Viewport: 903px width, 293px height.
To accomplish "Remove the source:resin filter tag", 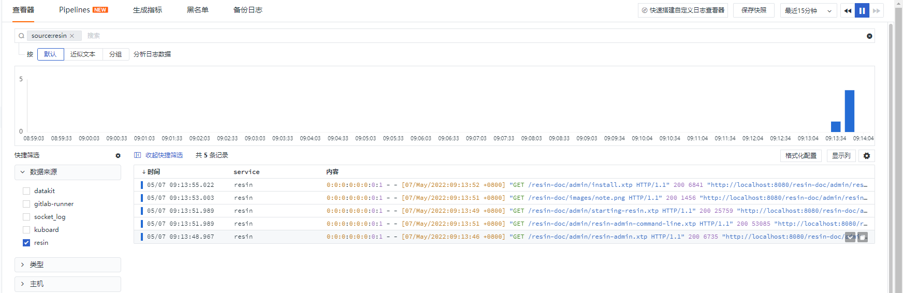I will 72,36.
